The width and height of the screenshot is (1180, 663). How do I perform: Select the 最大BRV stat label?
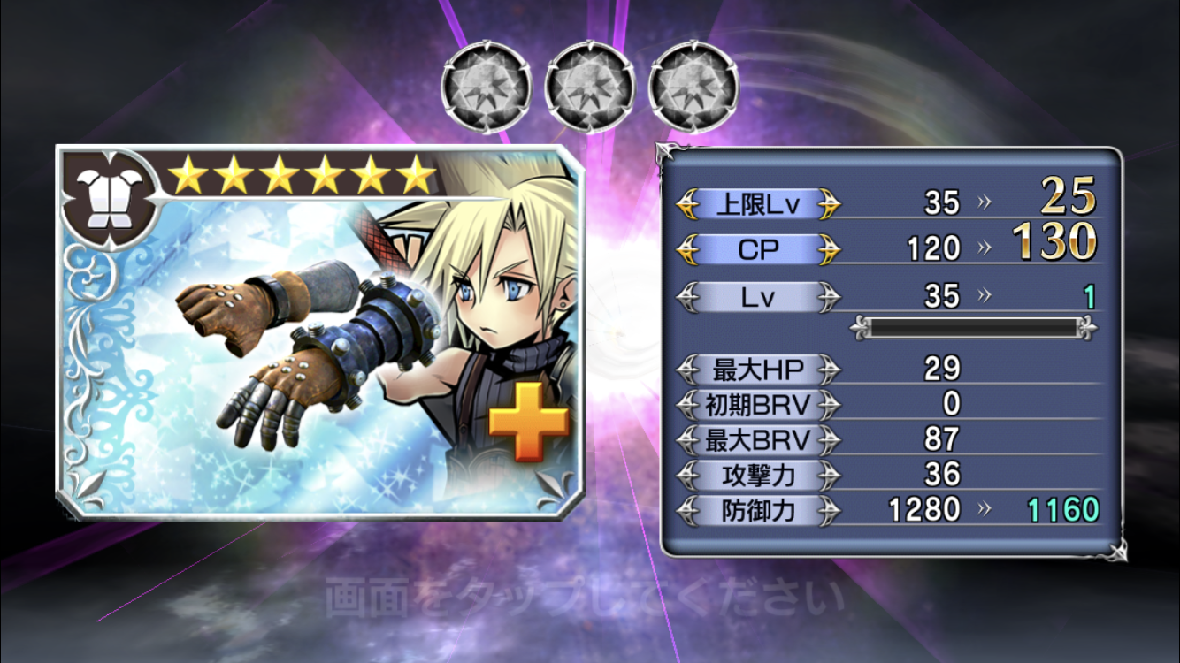coord(758,439)
